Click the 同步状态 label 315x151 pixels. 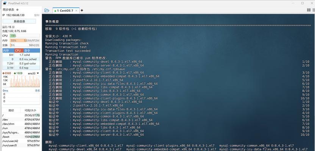coord(8,9)
